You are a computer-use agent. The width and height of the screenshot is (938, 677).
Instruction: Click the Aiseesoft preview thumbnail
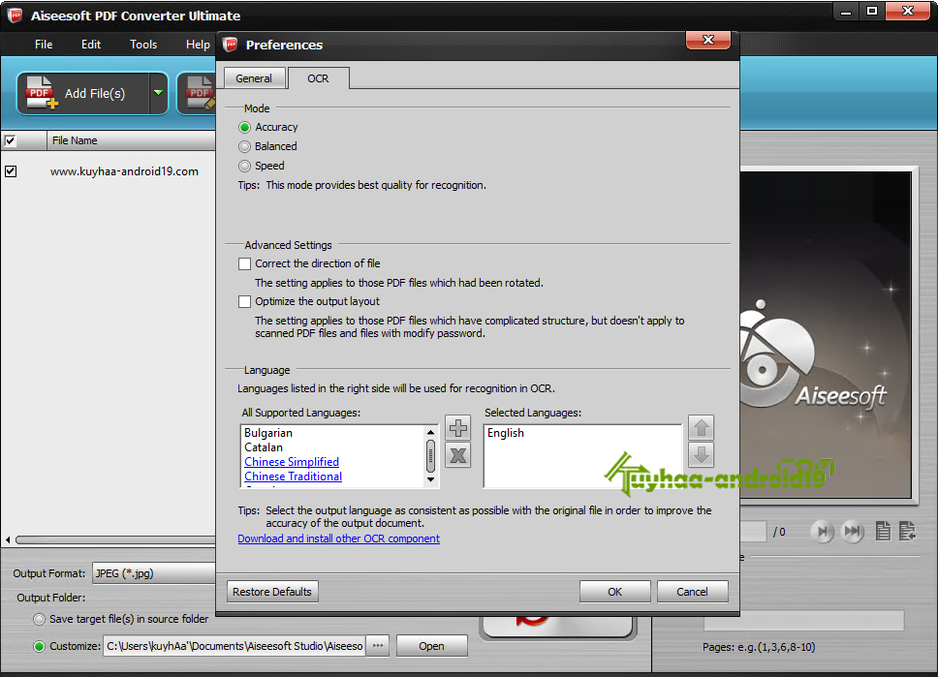pyautogui.click(x=826, y=335)
